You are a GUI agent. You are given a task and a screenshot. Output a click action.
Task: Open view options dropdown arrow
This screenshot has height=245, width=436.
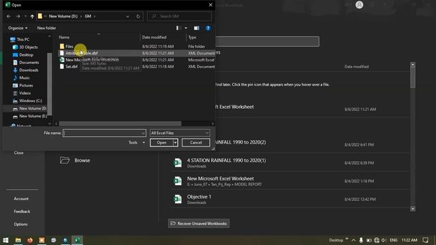pyautogui.click(x=186, y=28)
